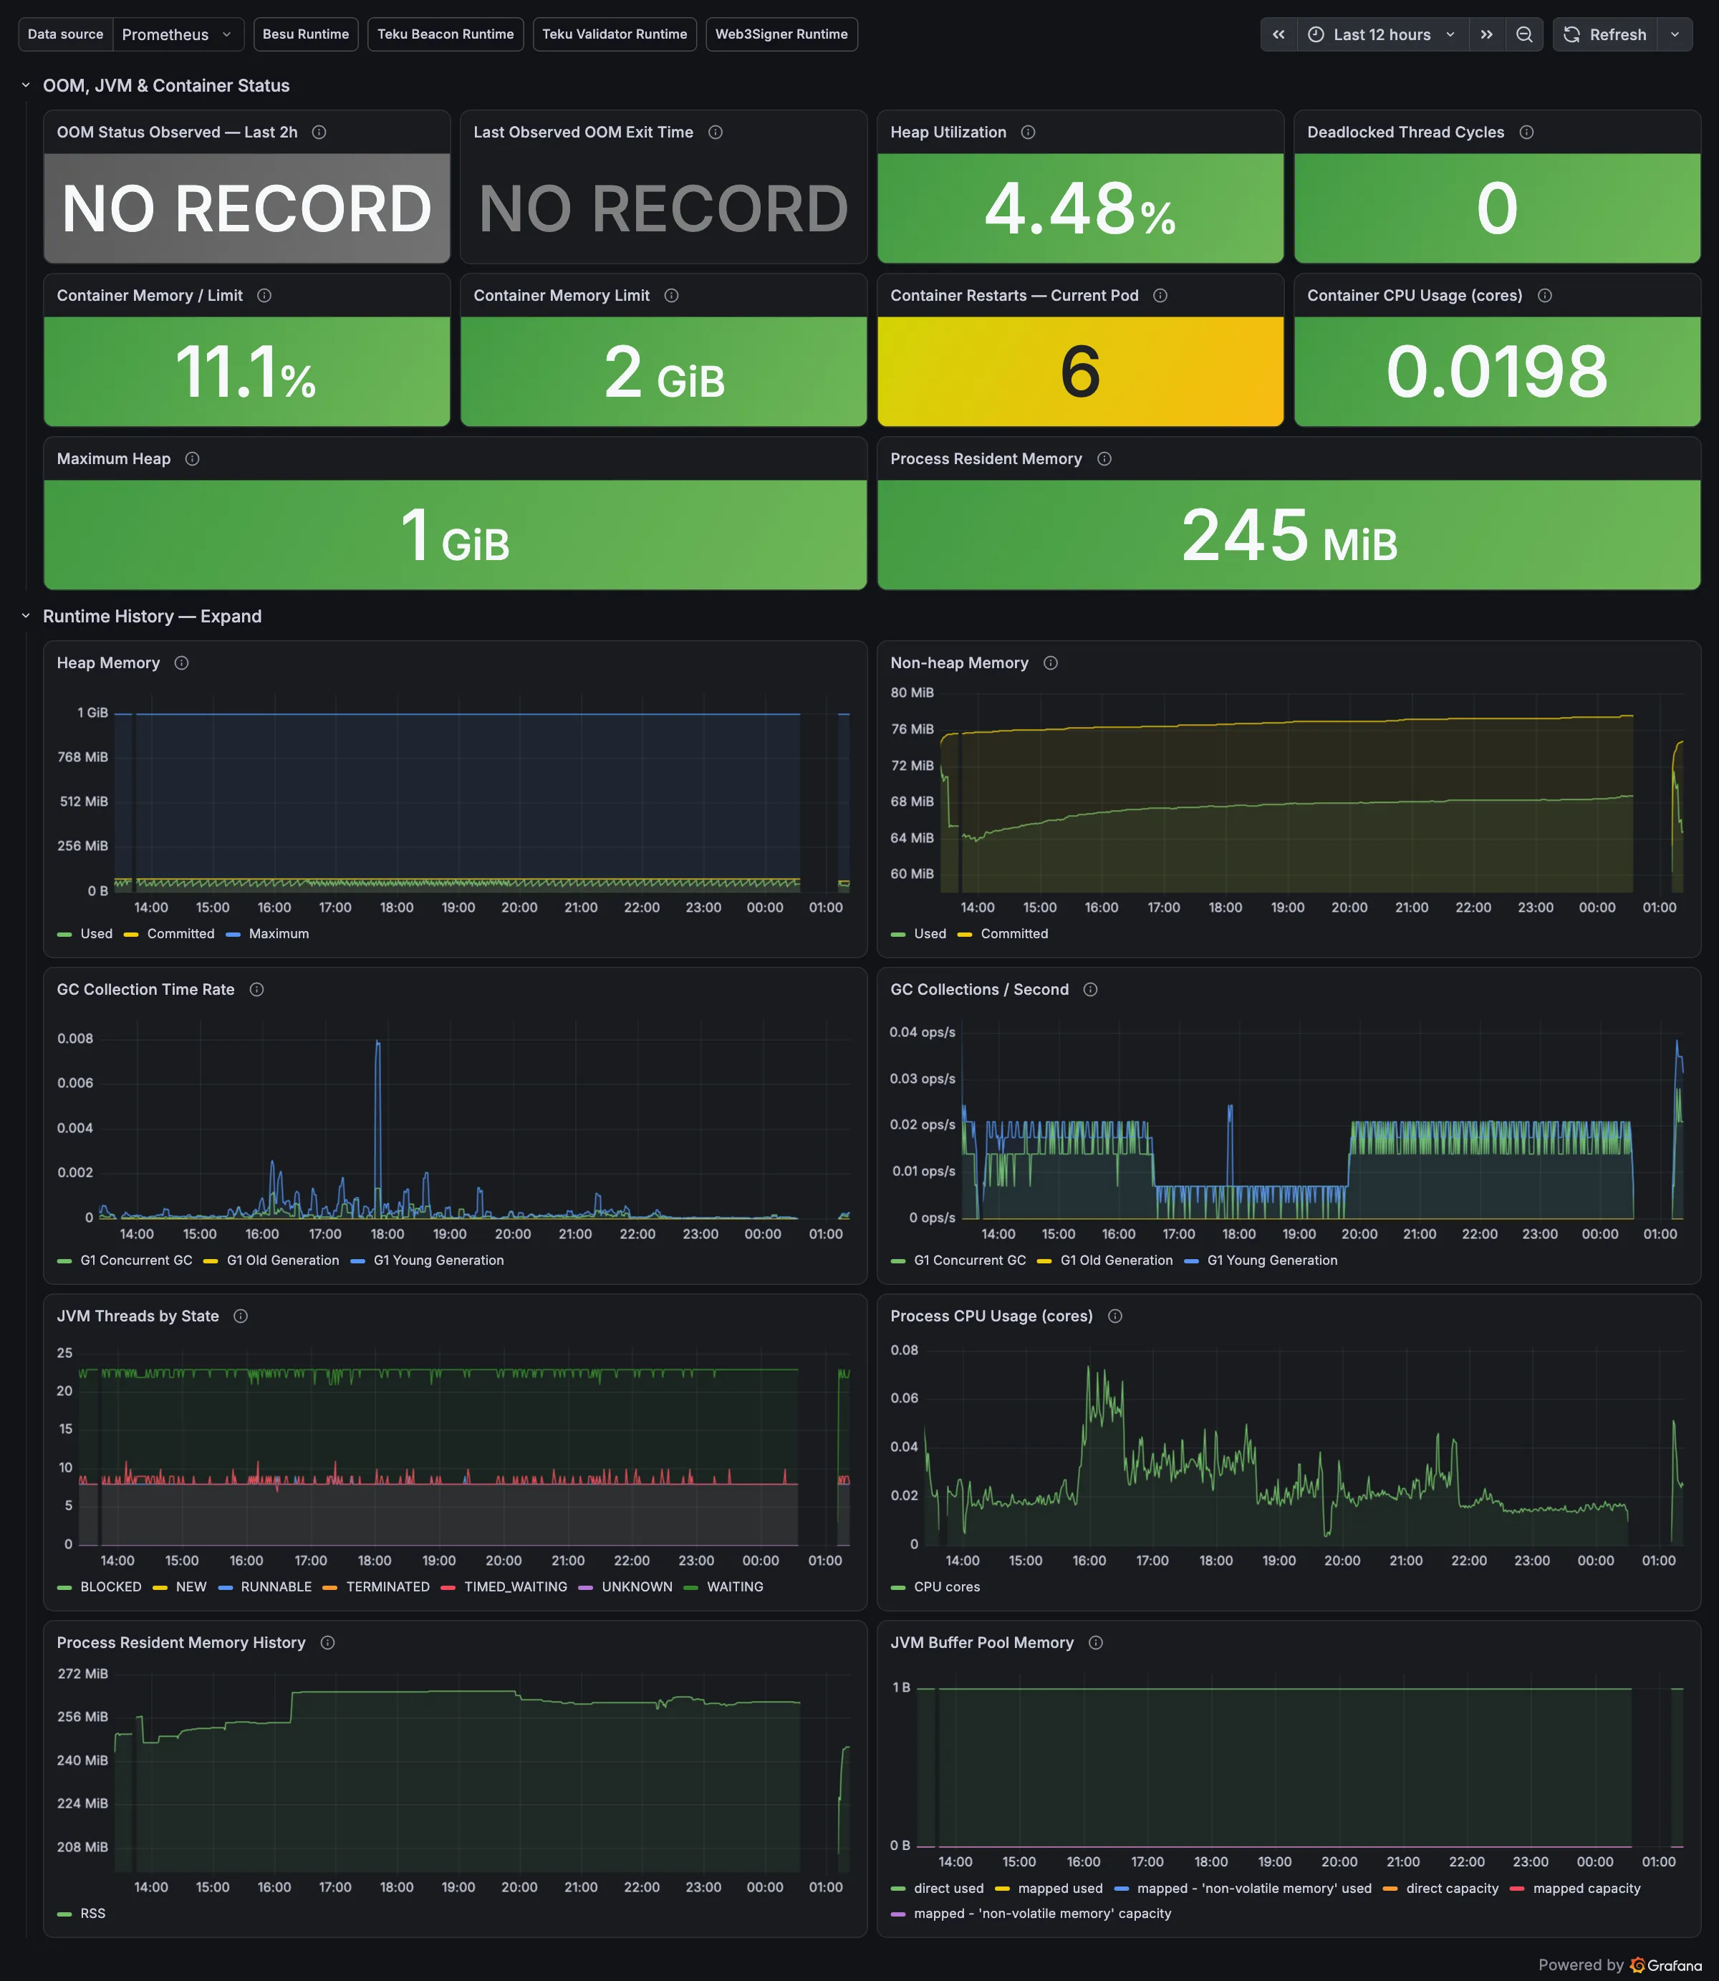Click info icon next to Process CPU Usage (cores)

tap(1114, 1316)
